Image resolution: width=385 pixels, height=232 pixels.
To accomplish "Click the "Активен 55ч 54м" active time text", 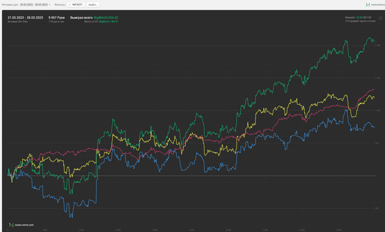I will pyautogui.click(x=18, y=21).
